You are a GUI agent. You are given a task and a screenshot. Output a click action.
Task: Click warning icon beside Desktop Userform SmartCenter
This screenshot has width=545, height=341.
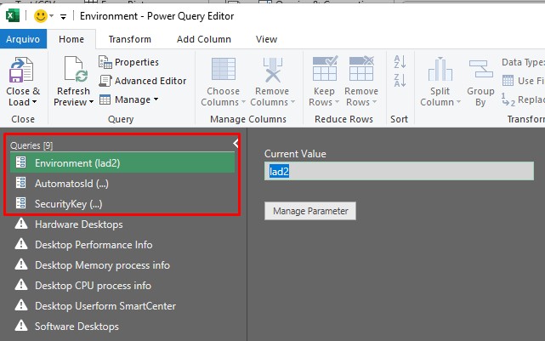[21, 305]
